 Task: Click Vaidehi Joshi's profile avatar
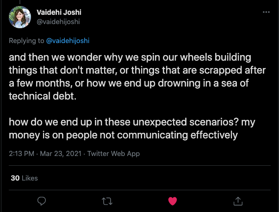click(x=20, y=17)
